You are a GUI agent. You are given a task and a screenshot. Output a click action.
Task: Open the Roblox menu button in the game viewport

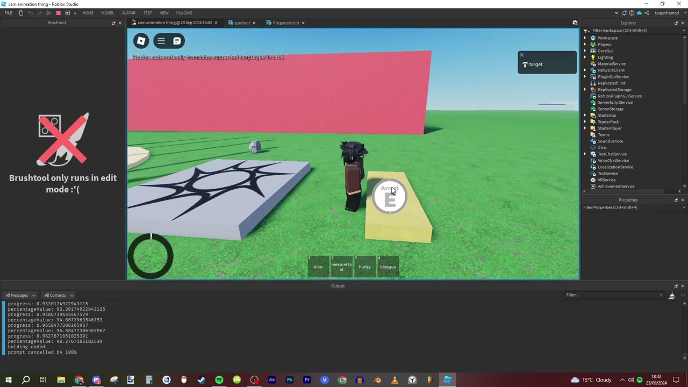[141, 41]
